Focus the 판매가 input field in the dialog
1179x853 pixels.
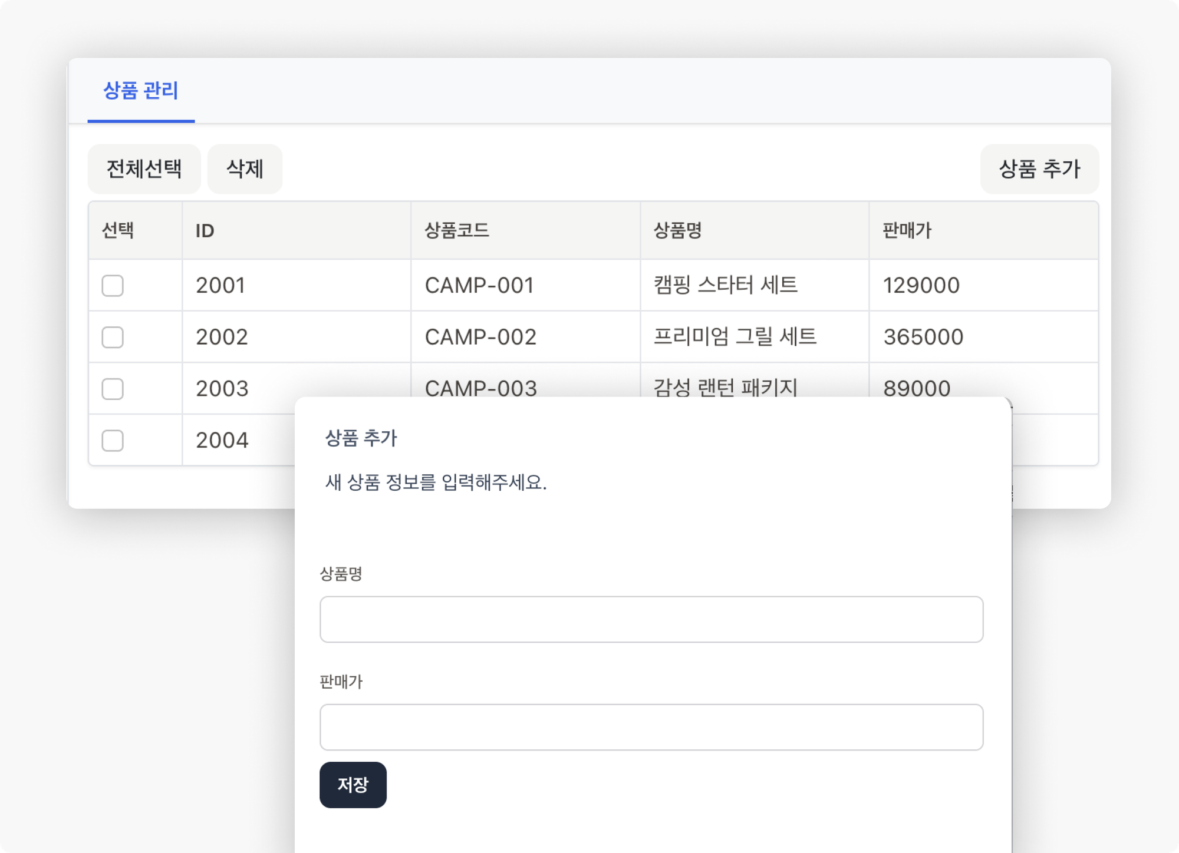click(651, 727)
